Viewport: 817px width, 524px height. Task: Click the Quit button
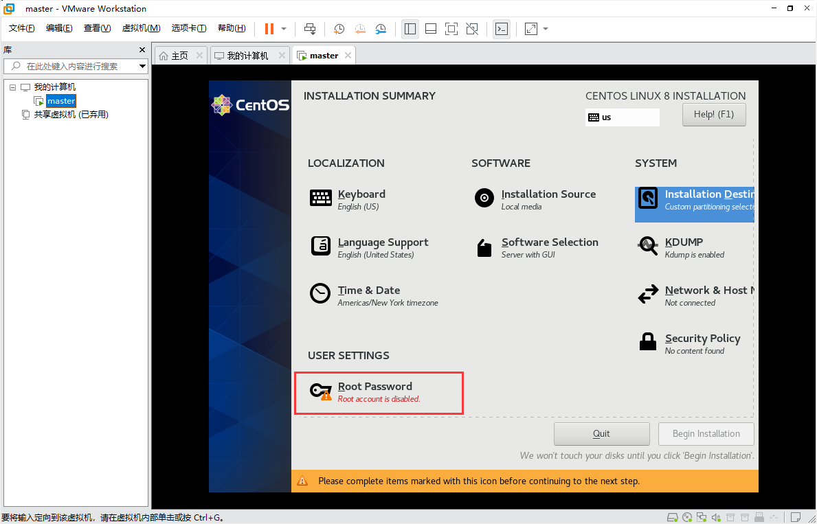tap(601, 434)
